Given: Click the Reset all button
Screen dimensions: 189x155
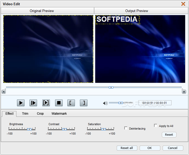Looking at the screenshot, I should [x=127, y=148].
